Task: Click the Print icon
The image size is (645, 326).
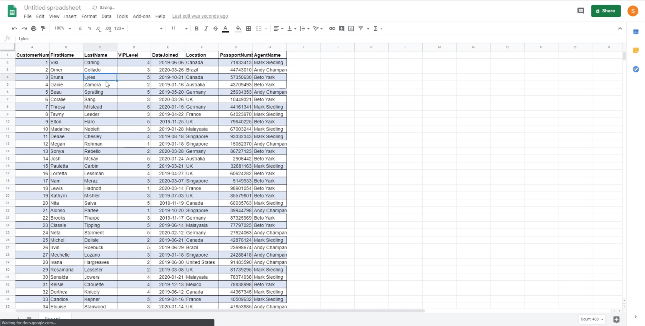Action: pos(34,28)
